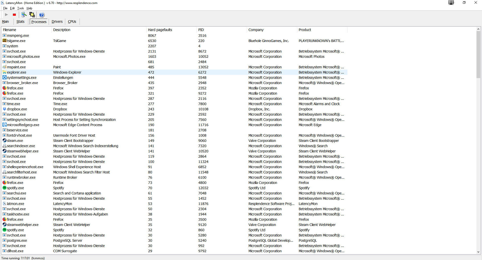Select browser_broker.exe filename

23,83
